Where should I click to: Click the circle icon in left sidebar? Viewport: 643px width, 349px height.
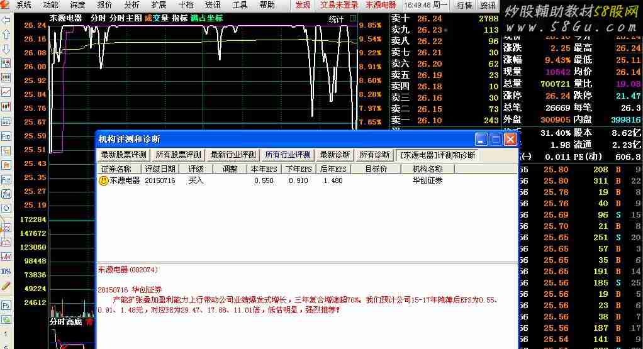(x=6, y=209)
